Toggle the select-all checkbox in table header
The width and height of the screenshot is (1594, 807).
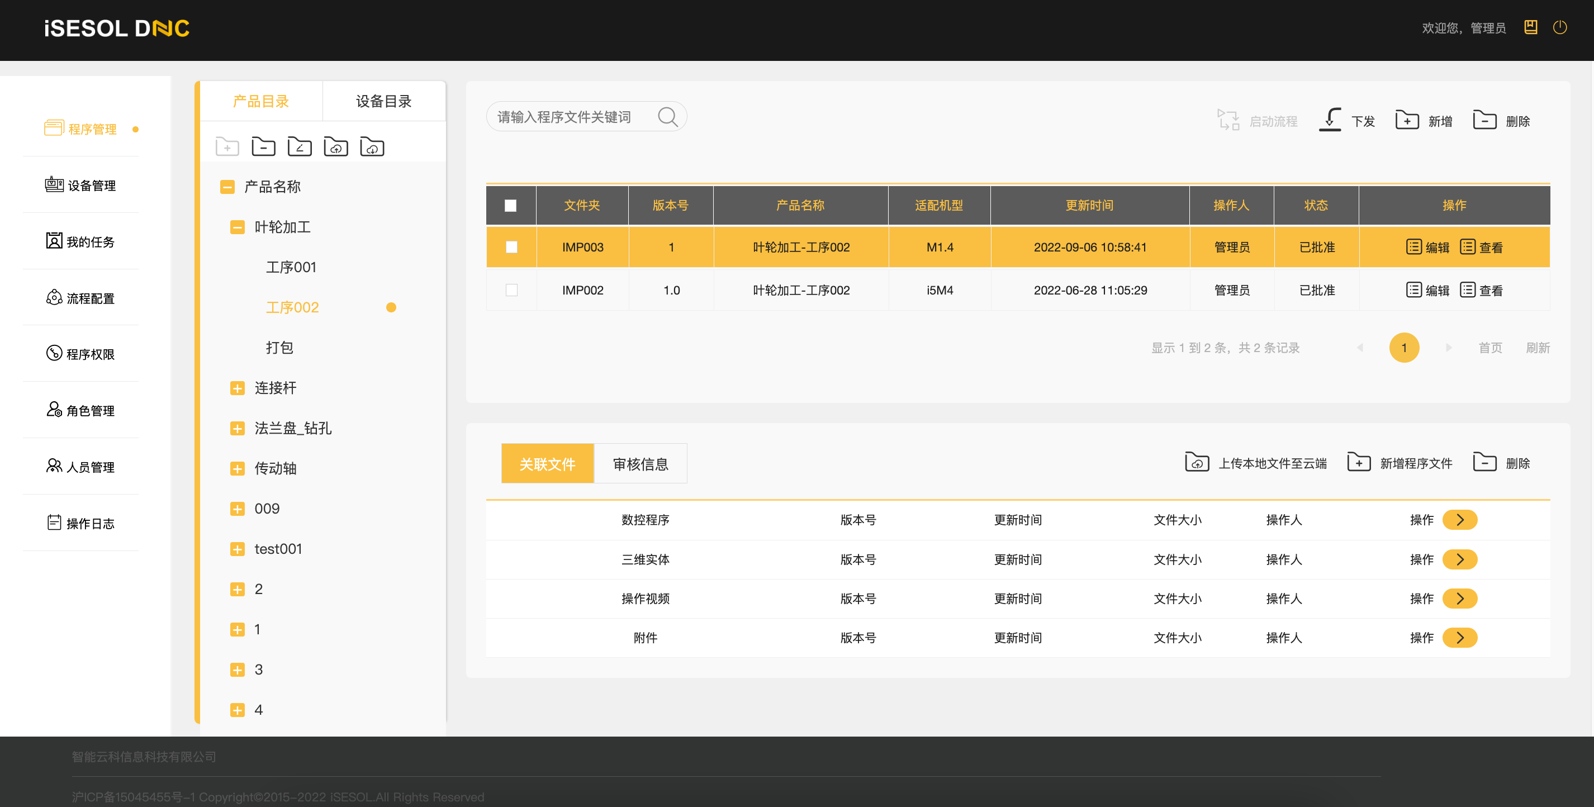click(510, 206)
